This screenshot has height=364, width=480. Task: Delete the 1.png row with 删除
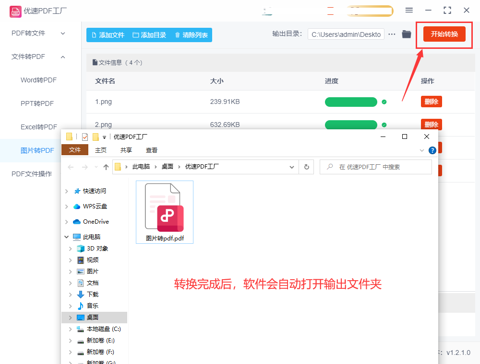[x=432, y=102]
